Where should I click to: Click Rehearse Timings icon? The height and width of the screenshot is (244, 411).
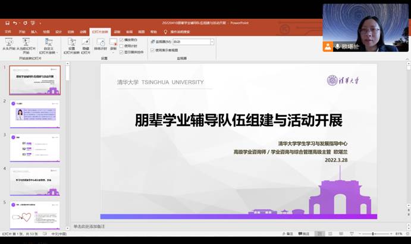101,45
